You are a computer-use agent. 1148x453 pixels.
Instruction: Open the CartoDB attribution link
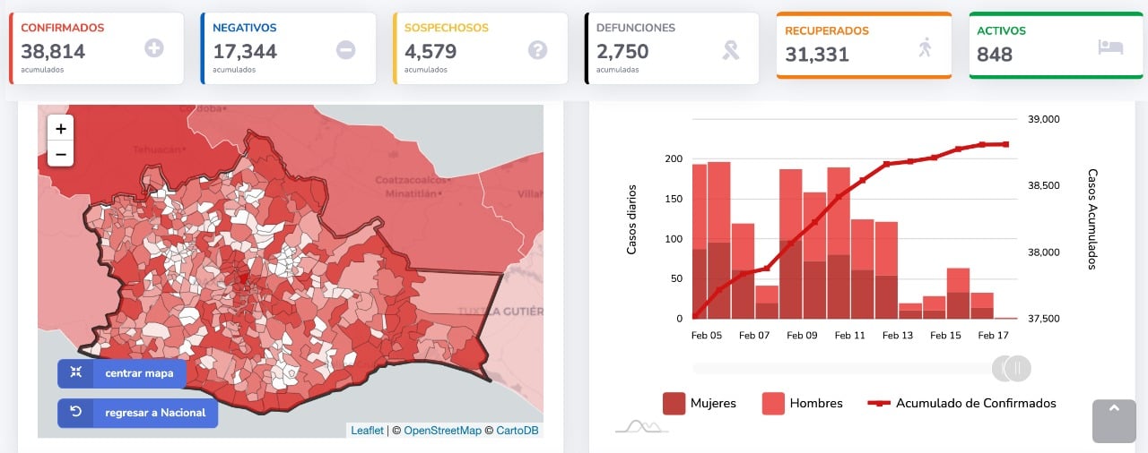pyautogui.click(x=517, y=431)
